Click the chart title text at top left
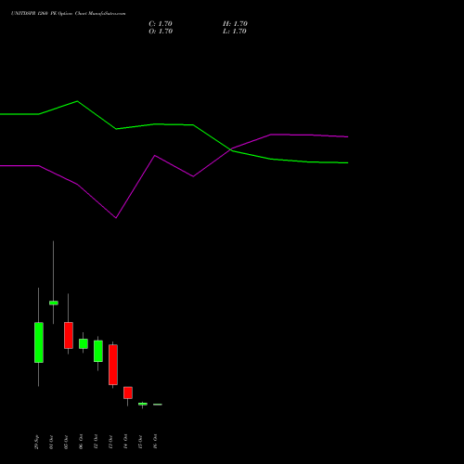This screenshot has height=464, width=464. (x=69, y=14)
